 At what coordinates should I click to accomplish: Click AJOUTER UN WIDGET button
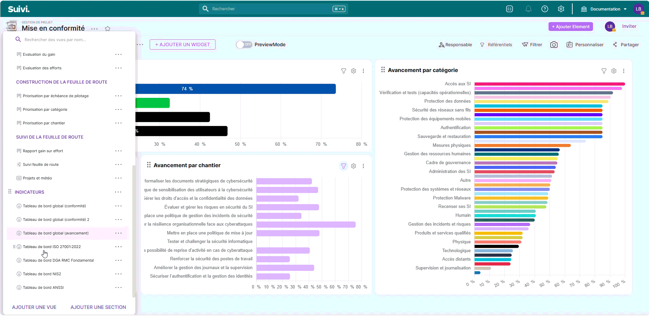(182, 45)
